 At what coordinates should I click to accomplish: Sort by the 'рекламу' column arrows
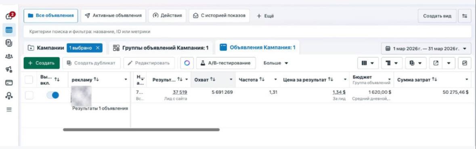[96, 80]
